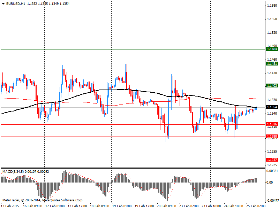
Task: Select the 1.1370 price on the scale
Action: [x=272, y=100]
